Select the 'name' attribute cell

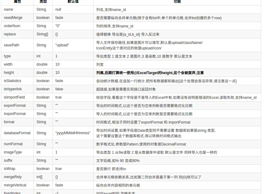pyautogui.click(x=17, y=9)
